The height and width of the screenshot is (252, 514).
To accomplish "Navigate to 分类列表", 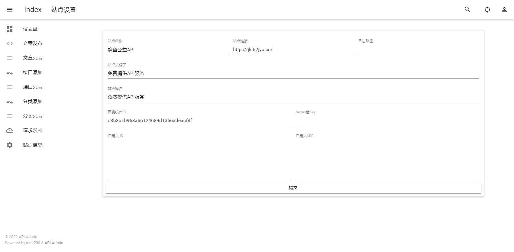I will coord(33,116).
